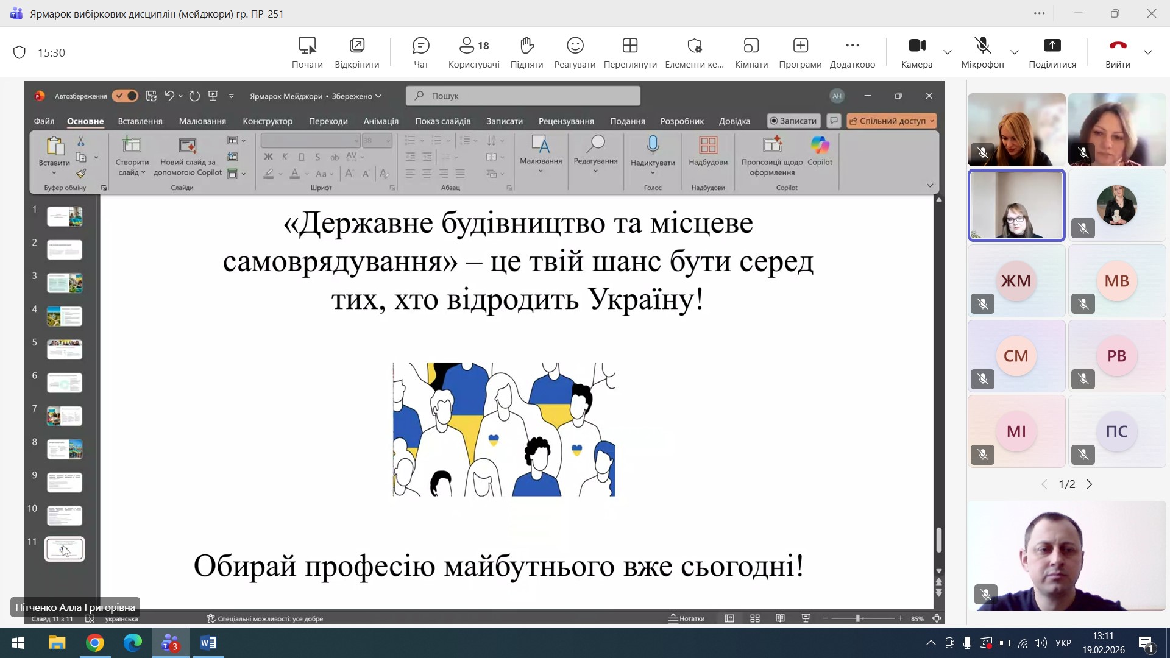Toggle the Microphone mute

coord(982,52)
